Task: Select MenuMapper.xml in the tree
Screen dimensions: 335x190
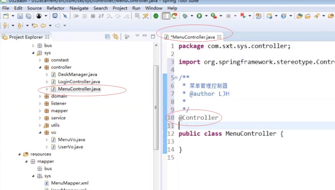Action: coord(70,183)
